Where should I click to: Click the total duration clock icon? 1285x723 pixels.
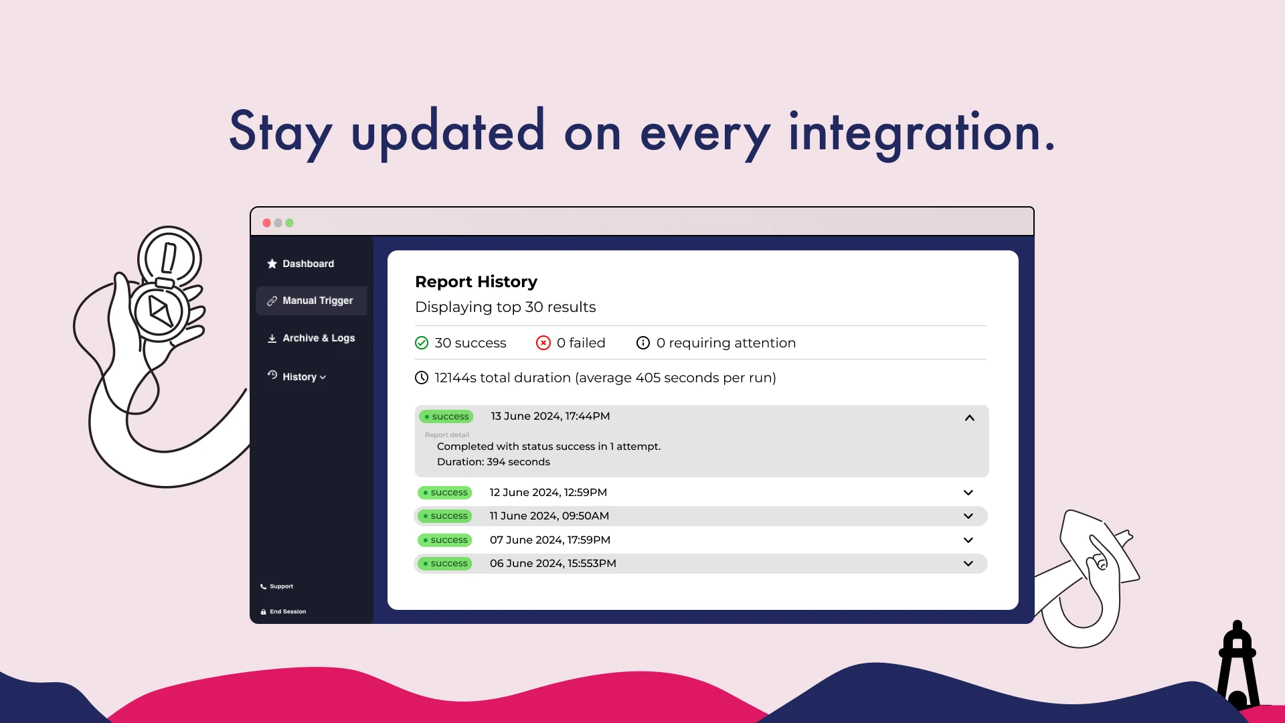pos(422,378)
